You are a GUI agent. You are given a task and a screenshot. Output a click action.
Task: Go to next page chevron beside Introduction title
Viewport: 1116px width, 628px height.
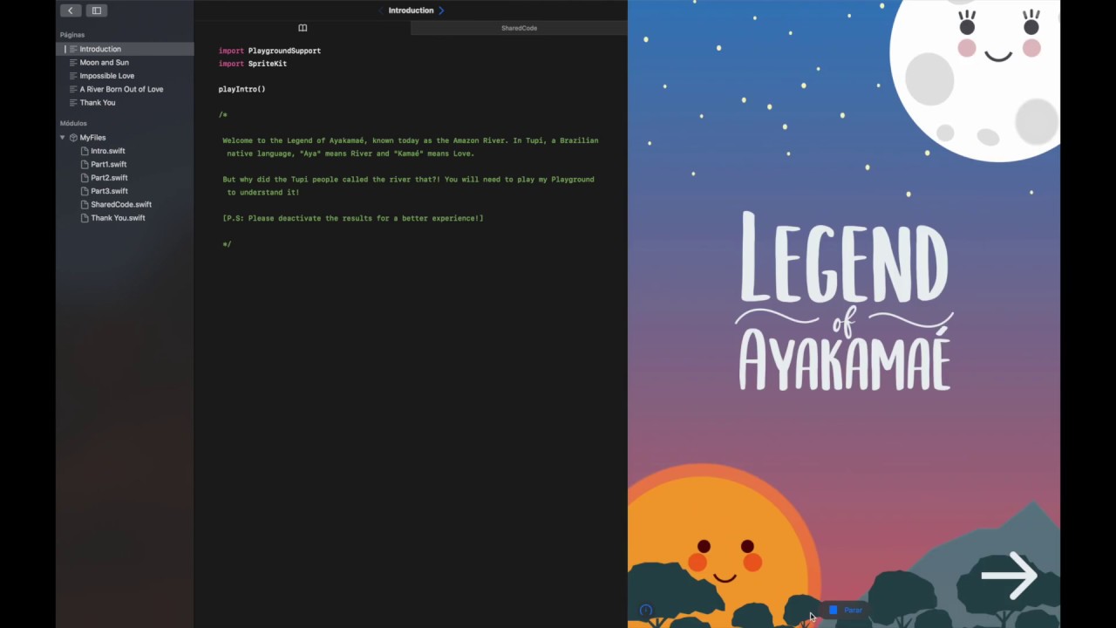pos(441,10)
